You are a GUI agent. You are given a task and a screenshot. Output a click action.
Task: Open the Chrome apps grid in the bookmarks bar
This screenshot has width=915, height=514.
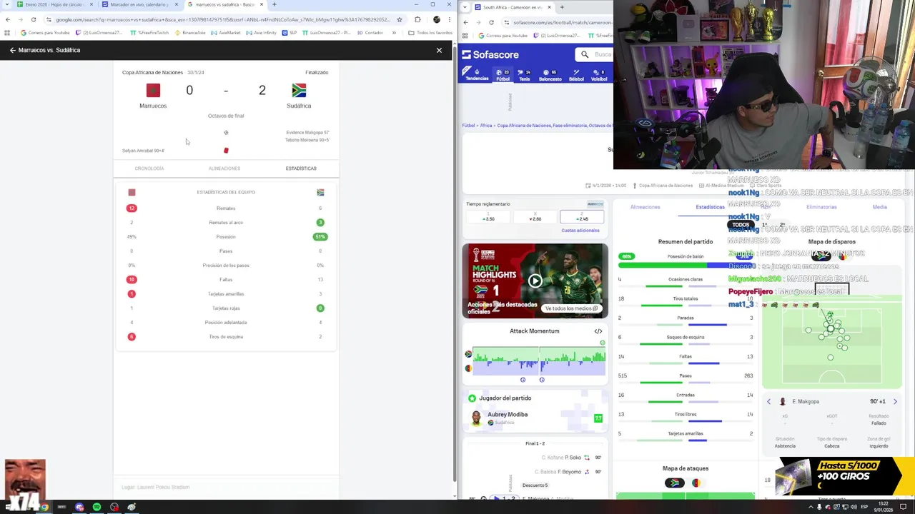(x=8, y=33)
